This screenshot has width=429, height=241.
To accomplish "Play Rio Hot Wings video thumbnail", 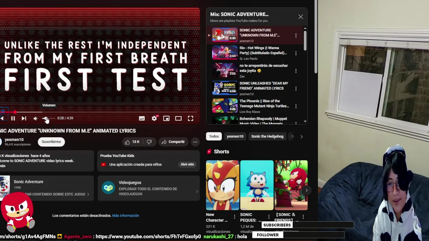I will 225,52.
